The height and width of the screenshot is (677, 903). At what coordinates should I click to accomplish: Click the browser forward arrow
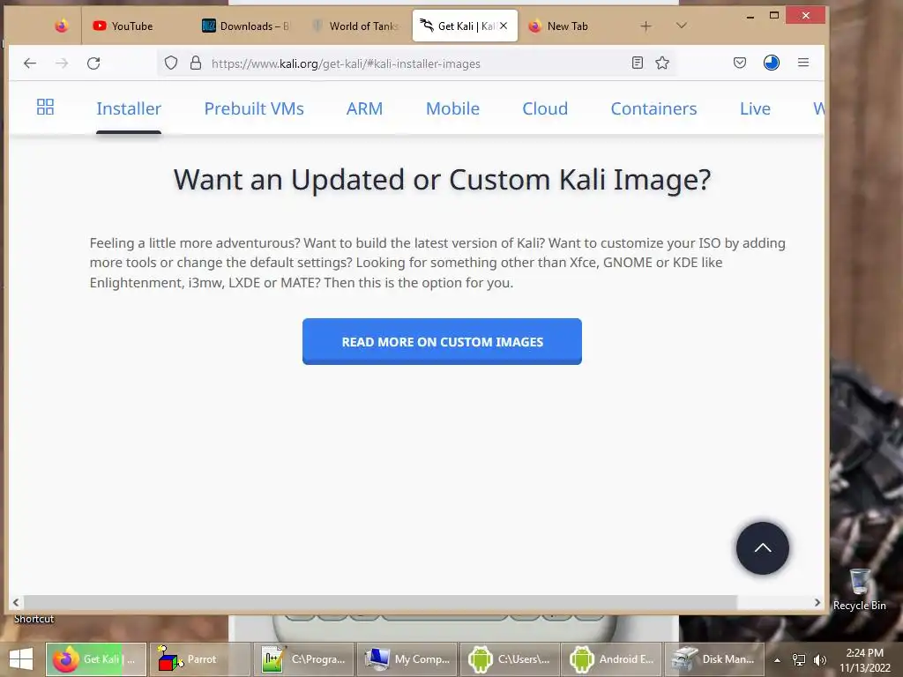[62, 63]
